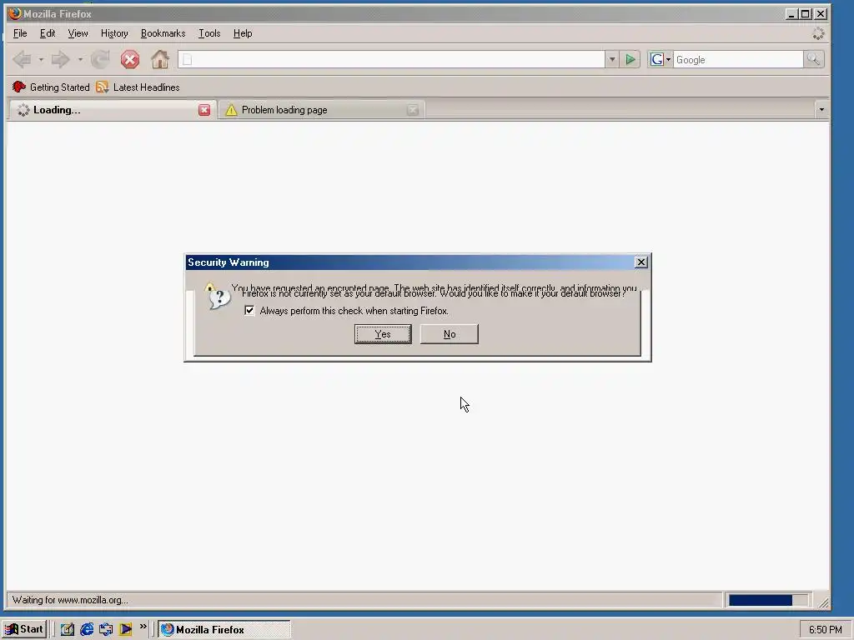Viewport: 854px width, 640px height.
Task: Click the green Go arrow button
Action: [630, 59]
